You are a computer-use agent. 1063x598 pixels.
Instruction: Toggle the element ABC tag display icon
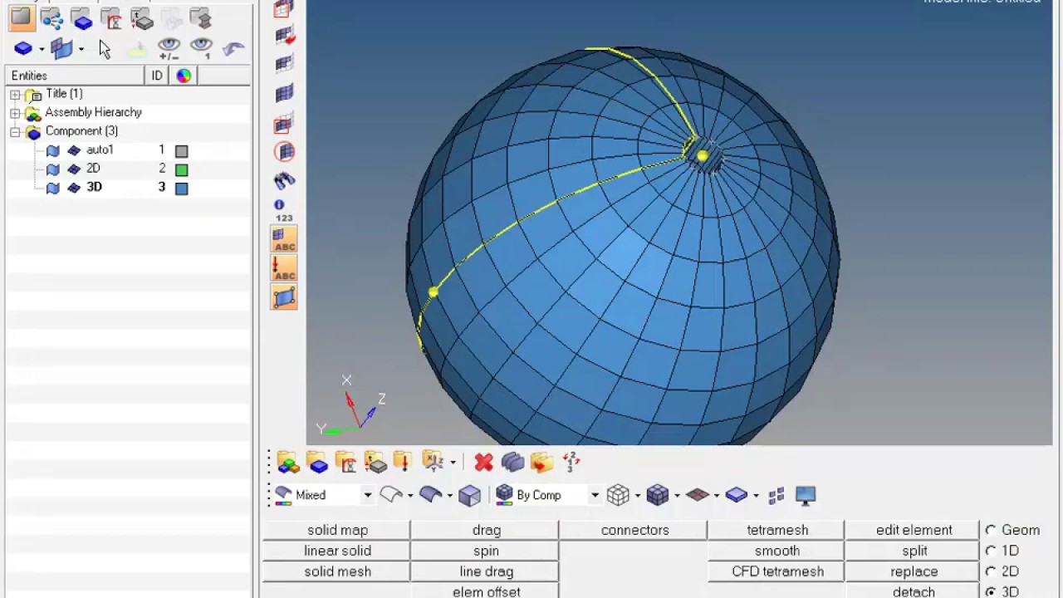[284, 239]
